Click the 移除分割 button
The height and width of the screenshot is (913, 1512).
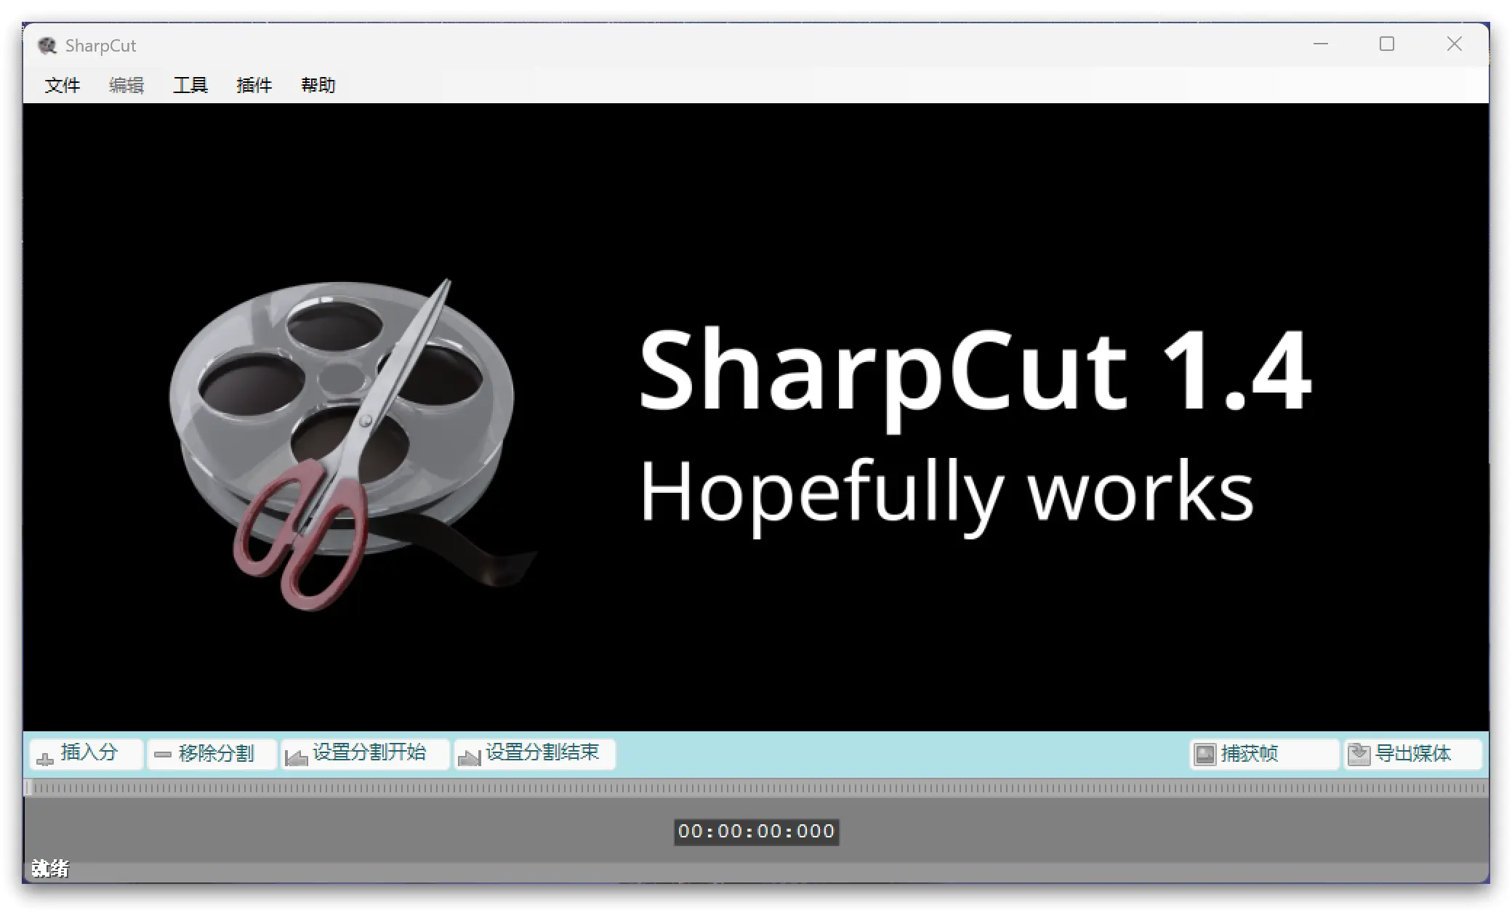coord(212,754)
